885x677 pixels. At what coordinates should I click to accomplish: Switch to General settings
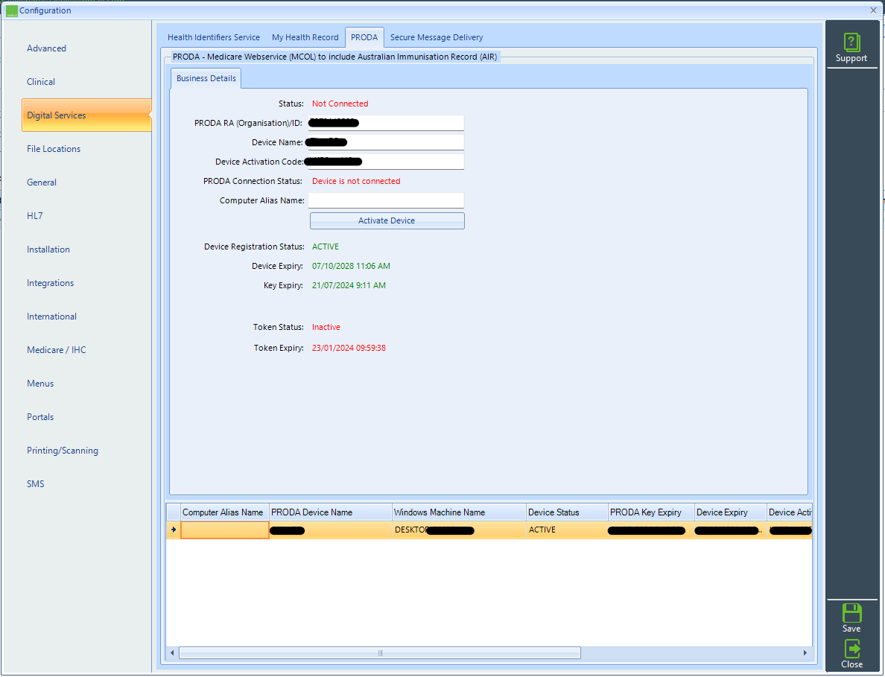[42, 182]
